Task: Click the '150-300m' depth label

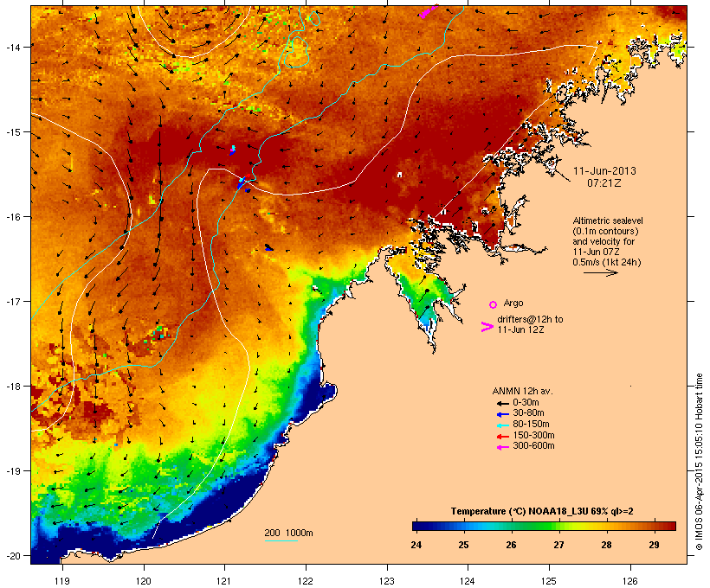Action: coord(533,435)
